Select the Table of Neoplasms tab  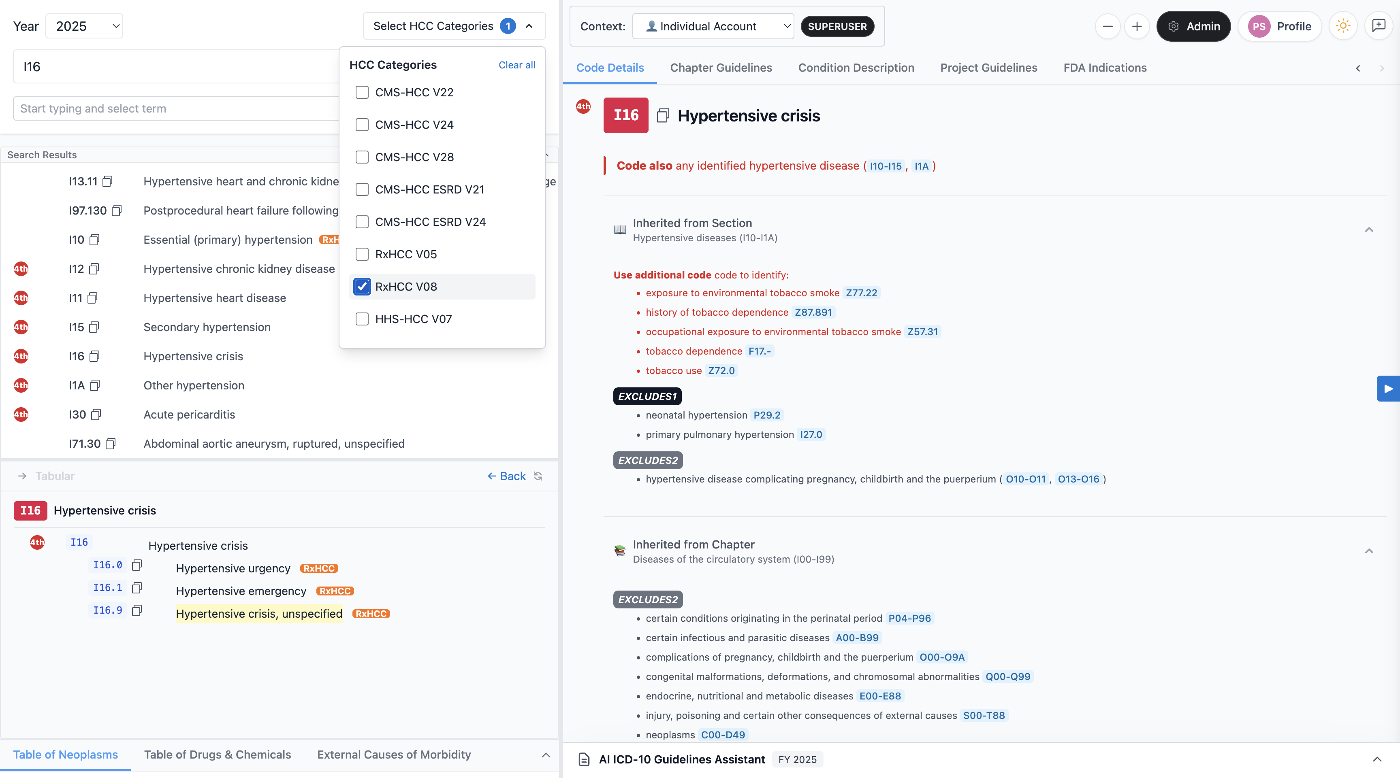point(65,755)
